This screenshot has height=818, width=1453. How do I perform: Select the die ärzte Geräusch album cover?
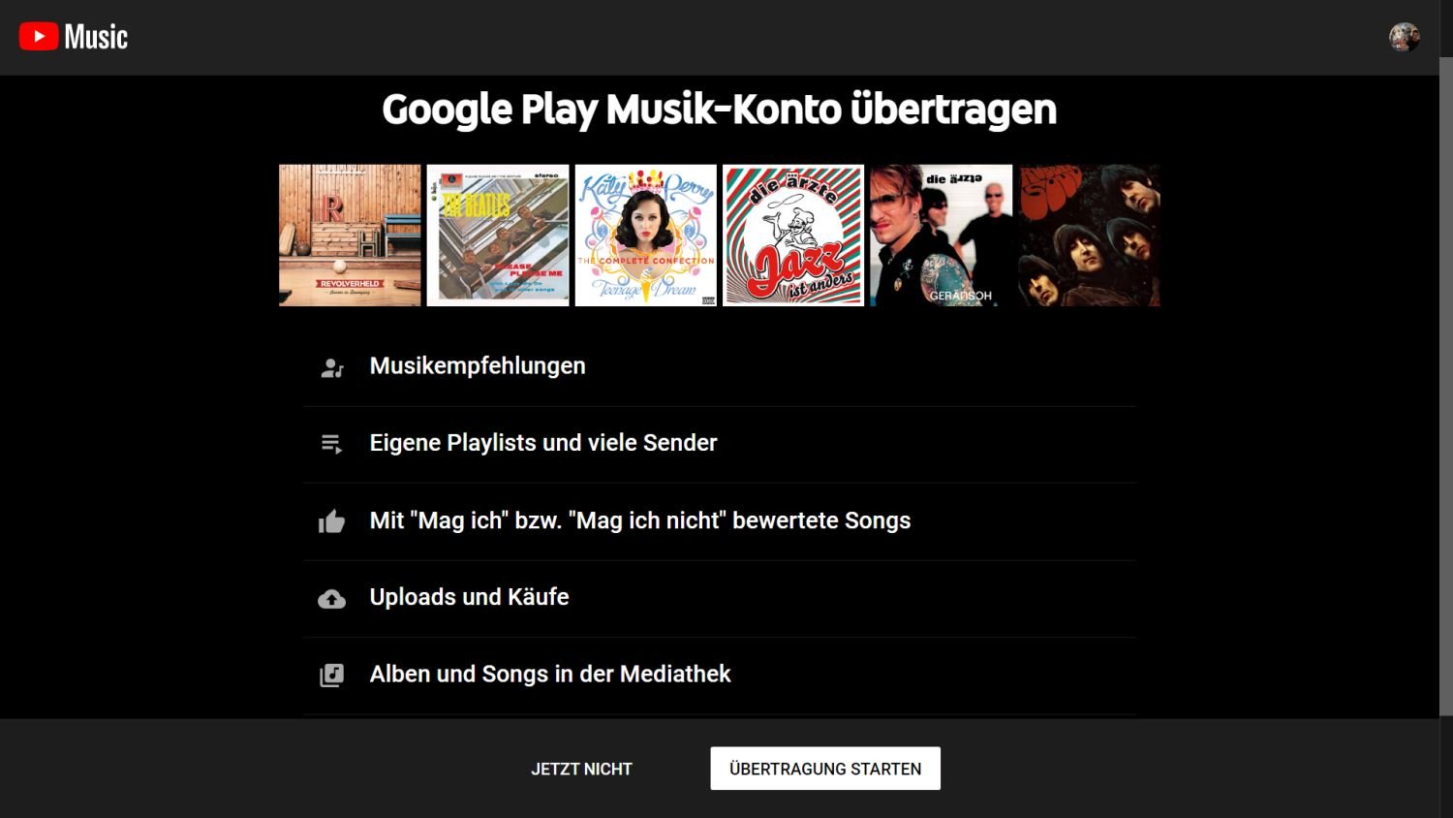941,236
